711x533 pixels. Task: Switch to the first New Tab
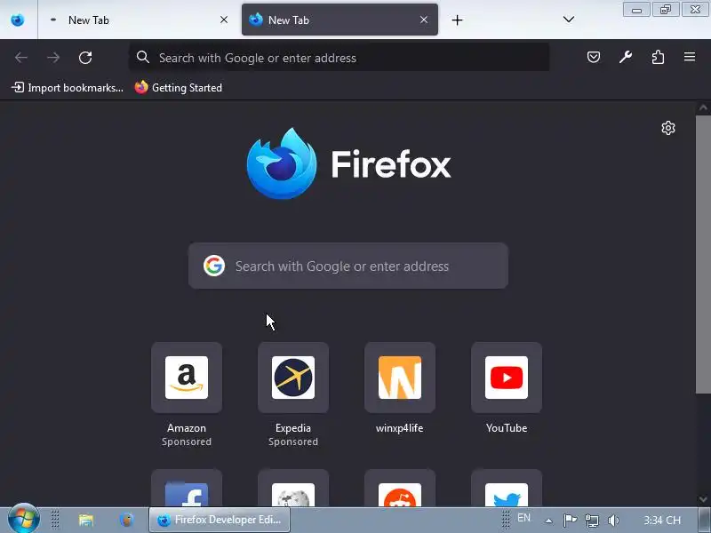point(138,20)
